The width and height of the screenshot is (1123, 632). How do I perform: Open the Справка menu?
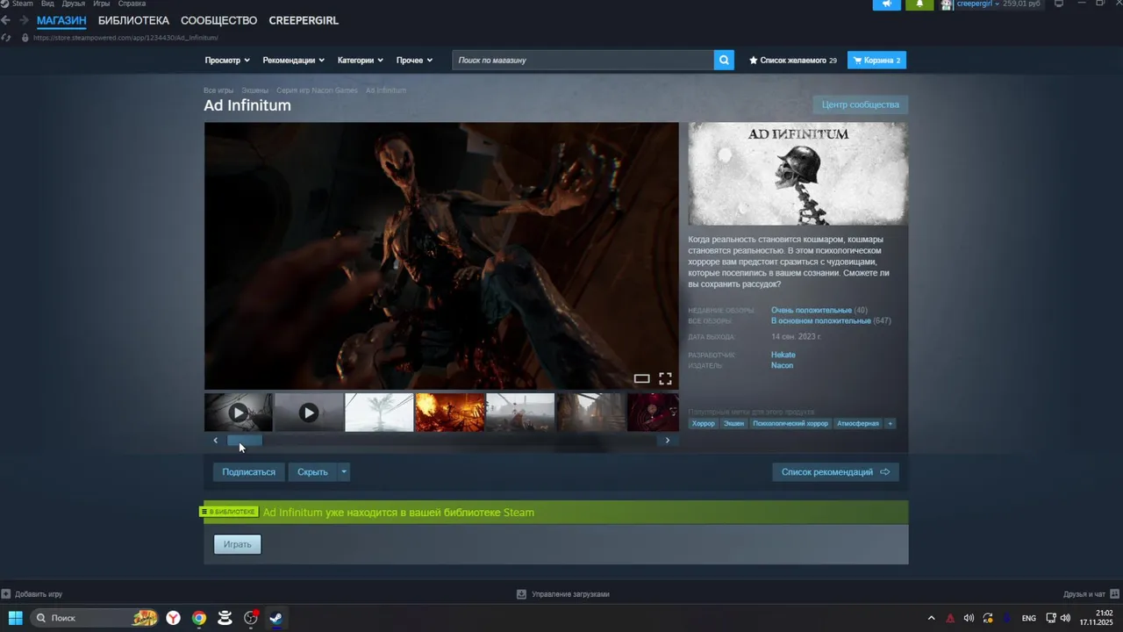coord(132,4)
